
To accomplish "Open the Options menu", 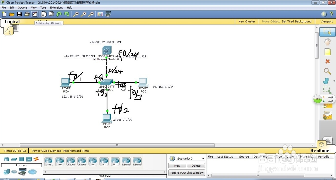I will 23,7.
